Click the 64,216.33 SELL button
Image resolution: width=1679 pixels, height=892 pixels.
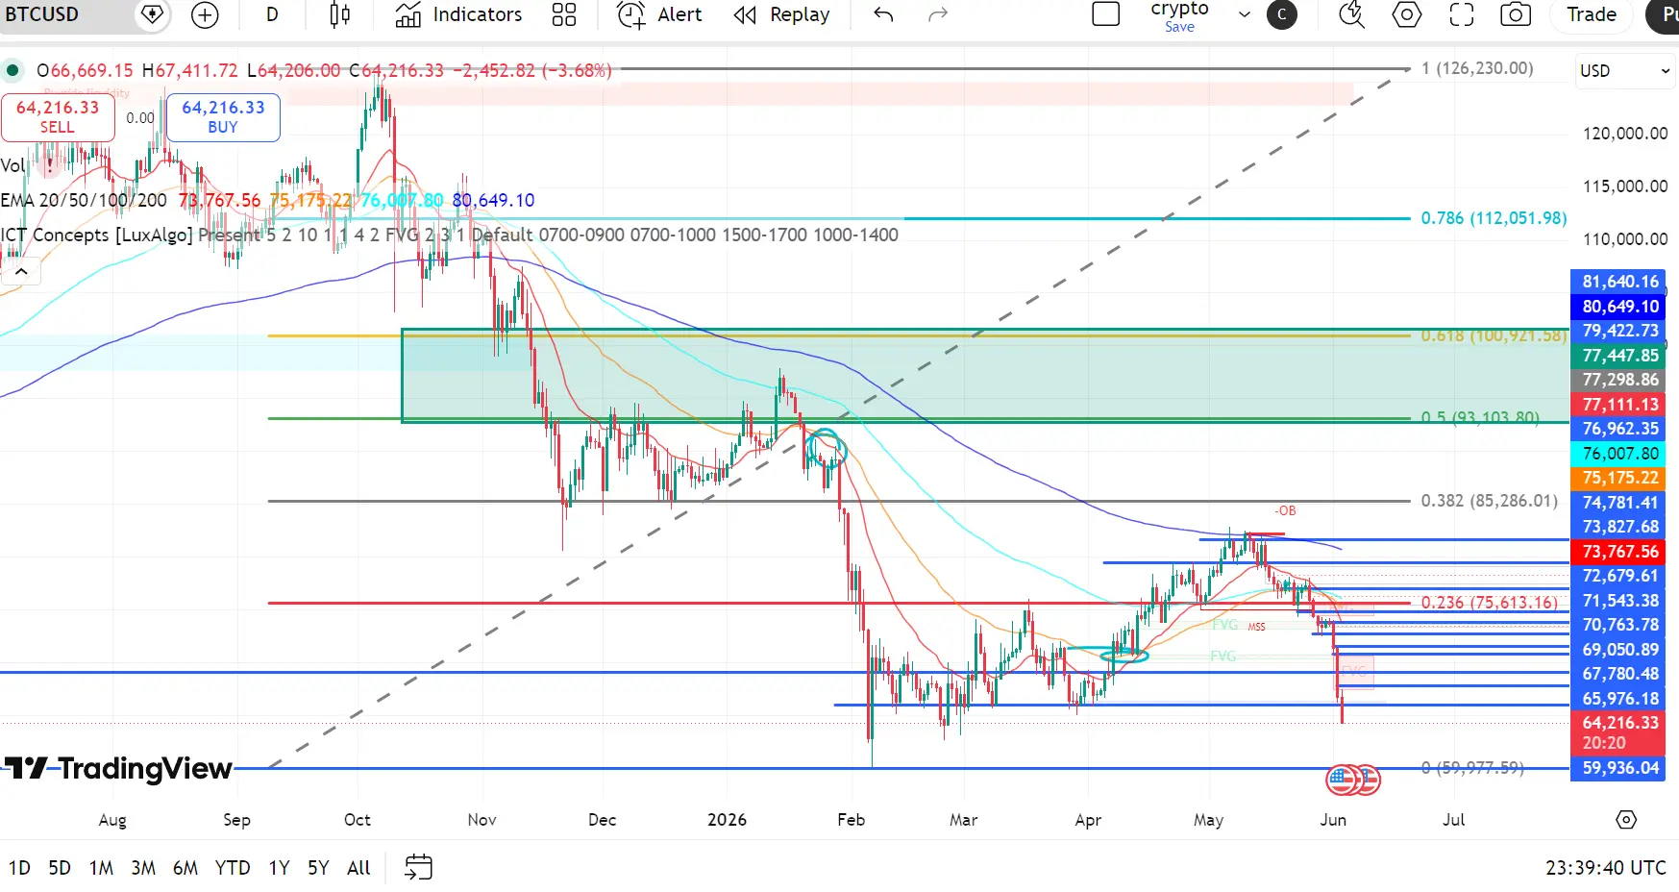click(x=58, y=117)
